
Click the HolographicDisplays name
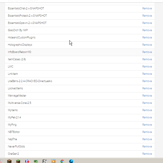[20, 45]
